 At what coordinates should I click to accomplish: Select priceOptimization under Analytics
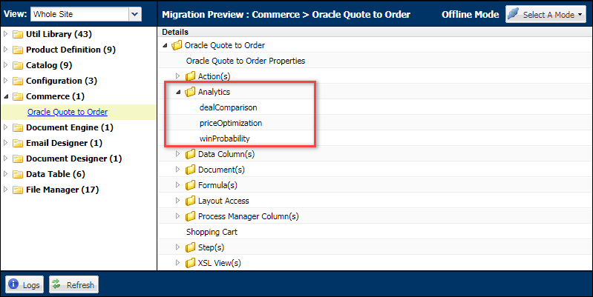click(231, 123)
